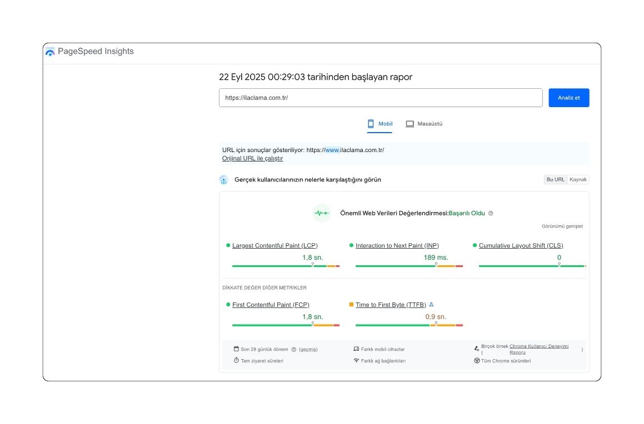Click the green pulse icon beside web vitals heading
This screenshot has width=644, height=424.
coord(321,213)
